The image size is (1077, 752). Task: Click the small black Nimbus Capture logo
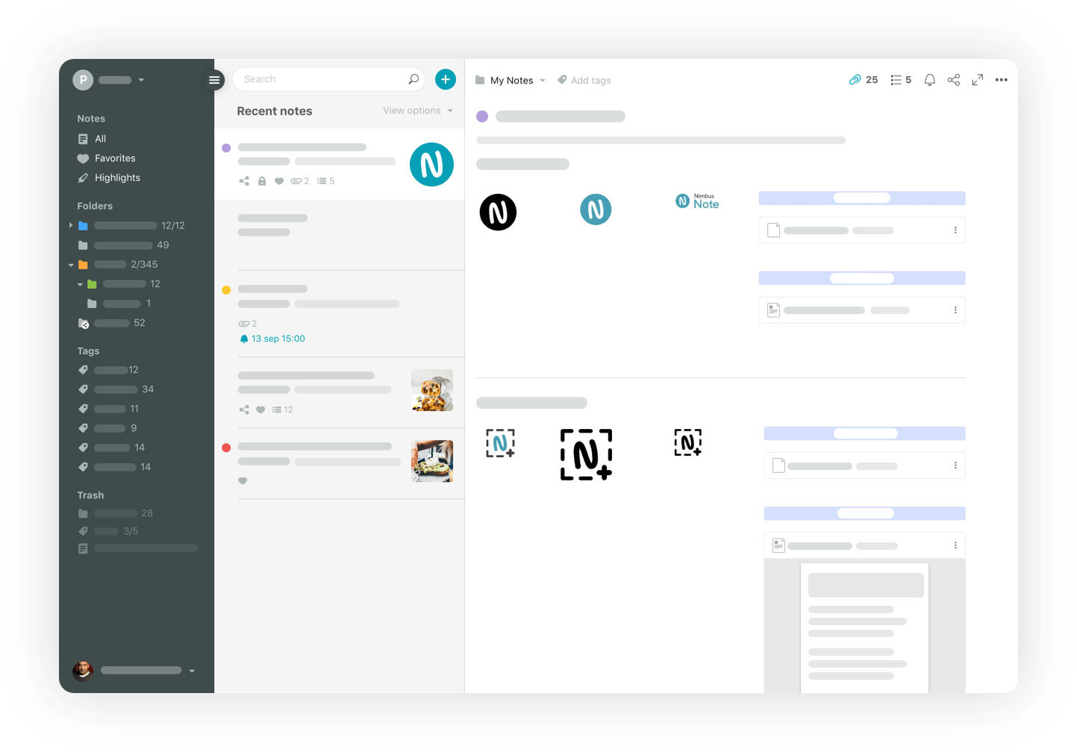tap(688, 442)
